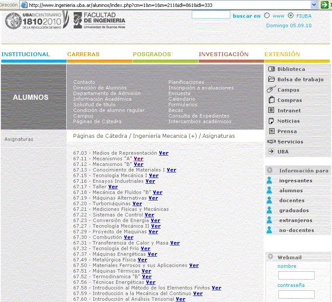332x302 pixels.
Task: Open Ver link for 67.30 Combustión
Action: 129,237
